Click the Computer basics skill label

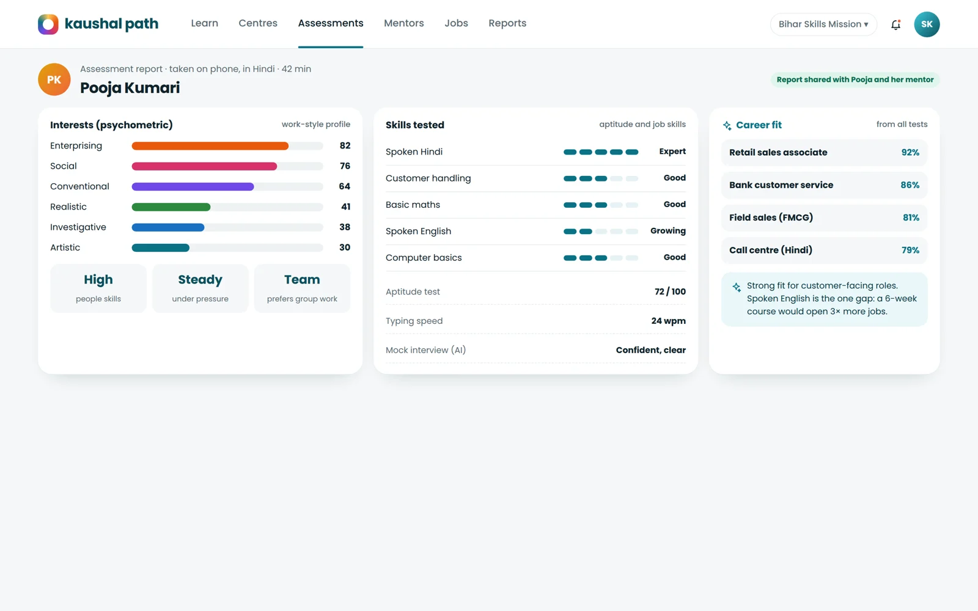point(424,258)
